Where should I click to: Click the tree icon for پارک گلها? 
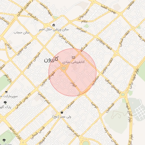pos(5,103)
